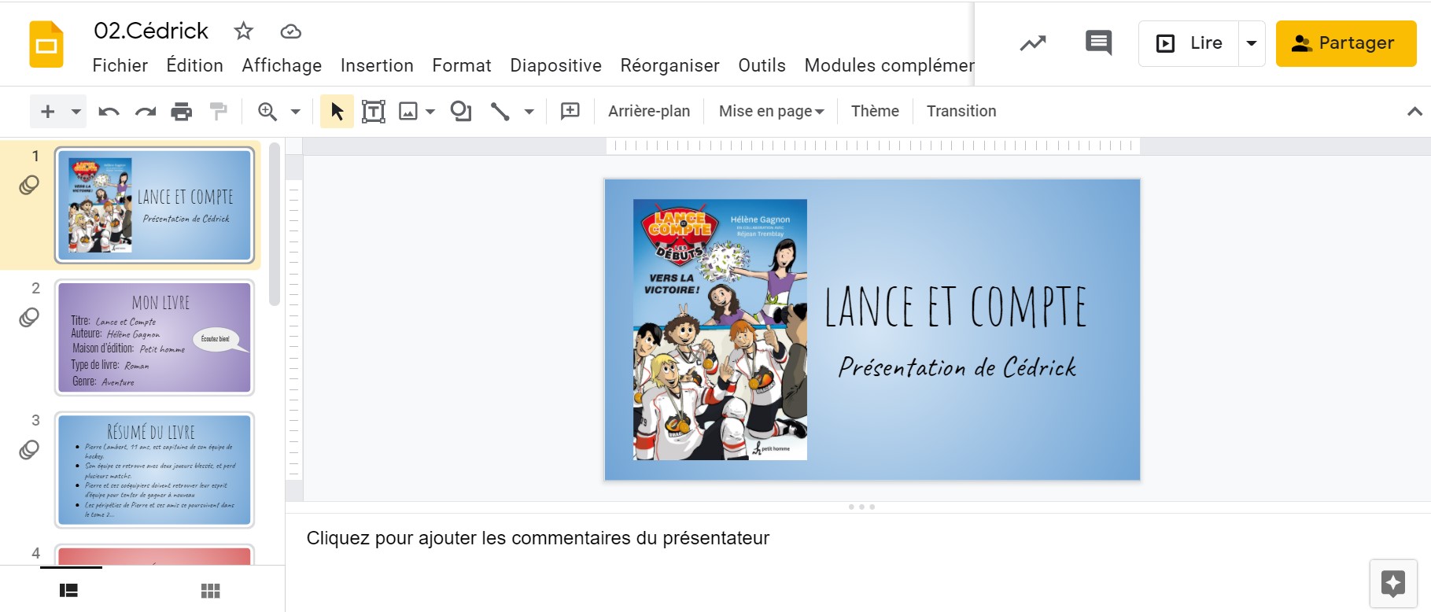1431x612 pixels.
Task: Open the activity dashboard trend icon
Action: pyautogui.click(x=1033, y=43)
